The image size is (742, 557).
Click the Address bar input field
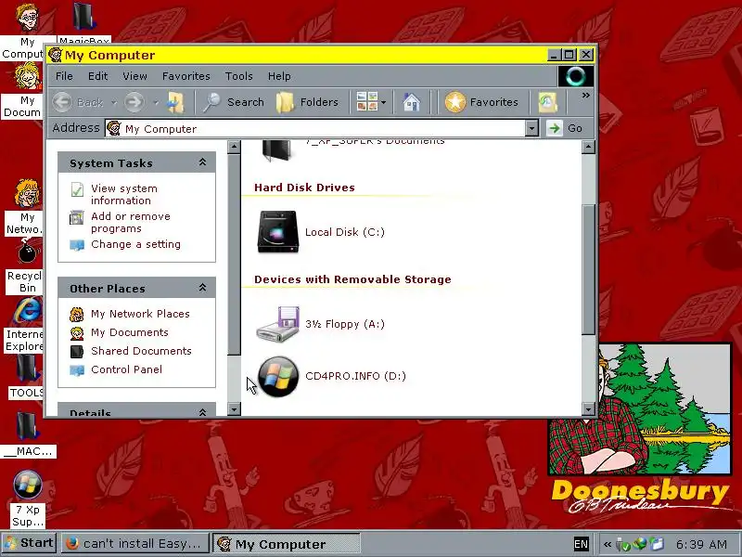[315, 128]
